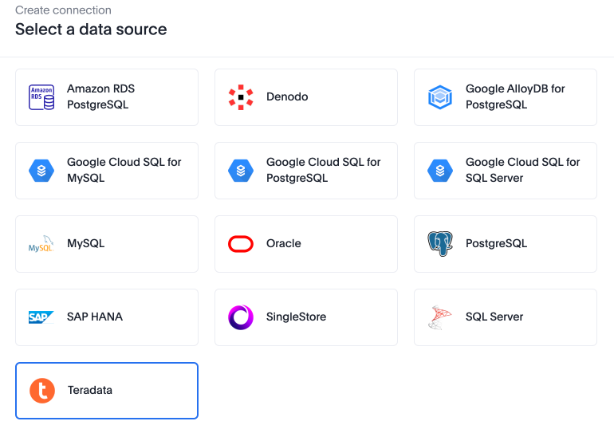Click the SQL Server red logo
Screen dimensions: 614x429
coord(439,317)
